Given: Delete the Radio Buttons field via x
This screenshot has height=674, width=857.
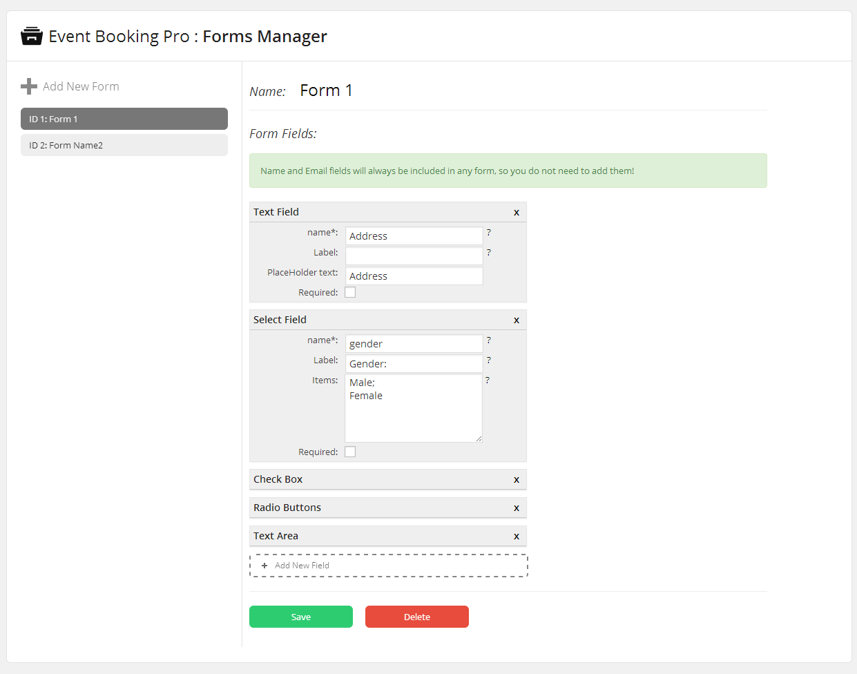Looking at the screenshot, I should 517,508.
